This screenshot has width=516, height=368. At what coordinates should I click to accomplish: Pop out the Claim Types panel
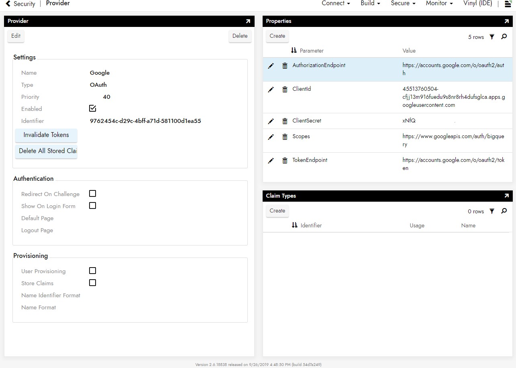click(x=506, y=196)
